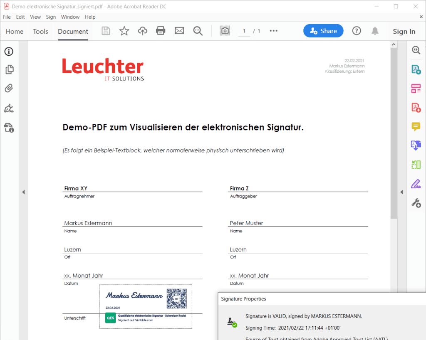Open the Organize Pages green tool icon

point(416,165)
